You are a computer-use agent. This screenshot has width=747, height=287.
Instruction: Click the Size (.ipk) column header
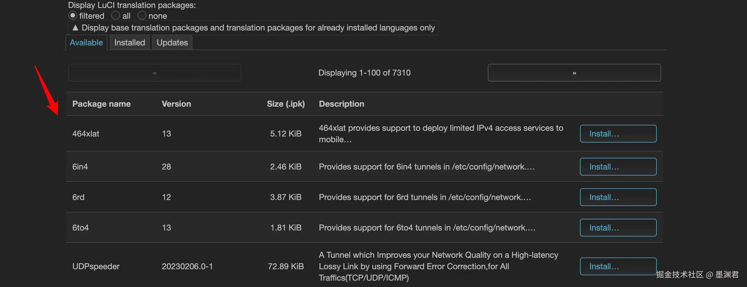point(286,104)
